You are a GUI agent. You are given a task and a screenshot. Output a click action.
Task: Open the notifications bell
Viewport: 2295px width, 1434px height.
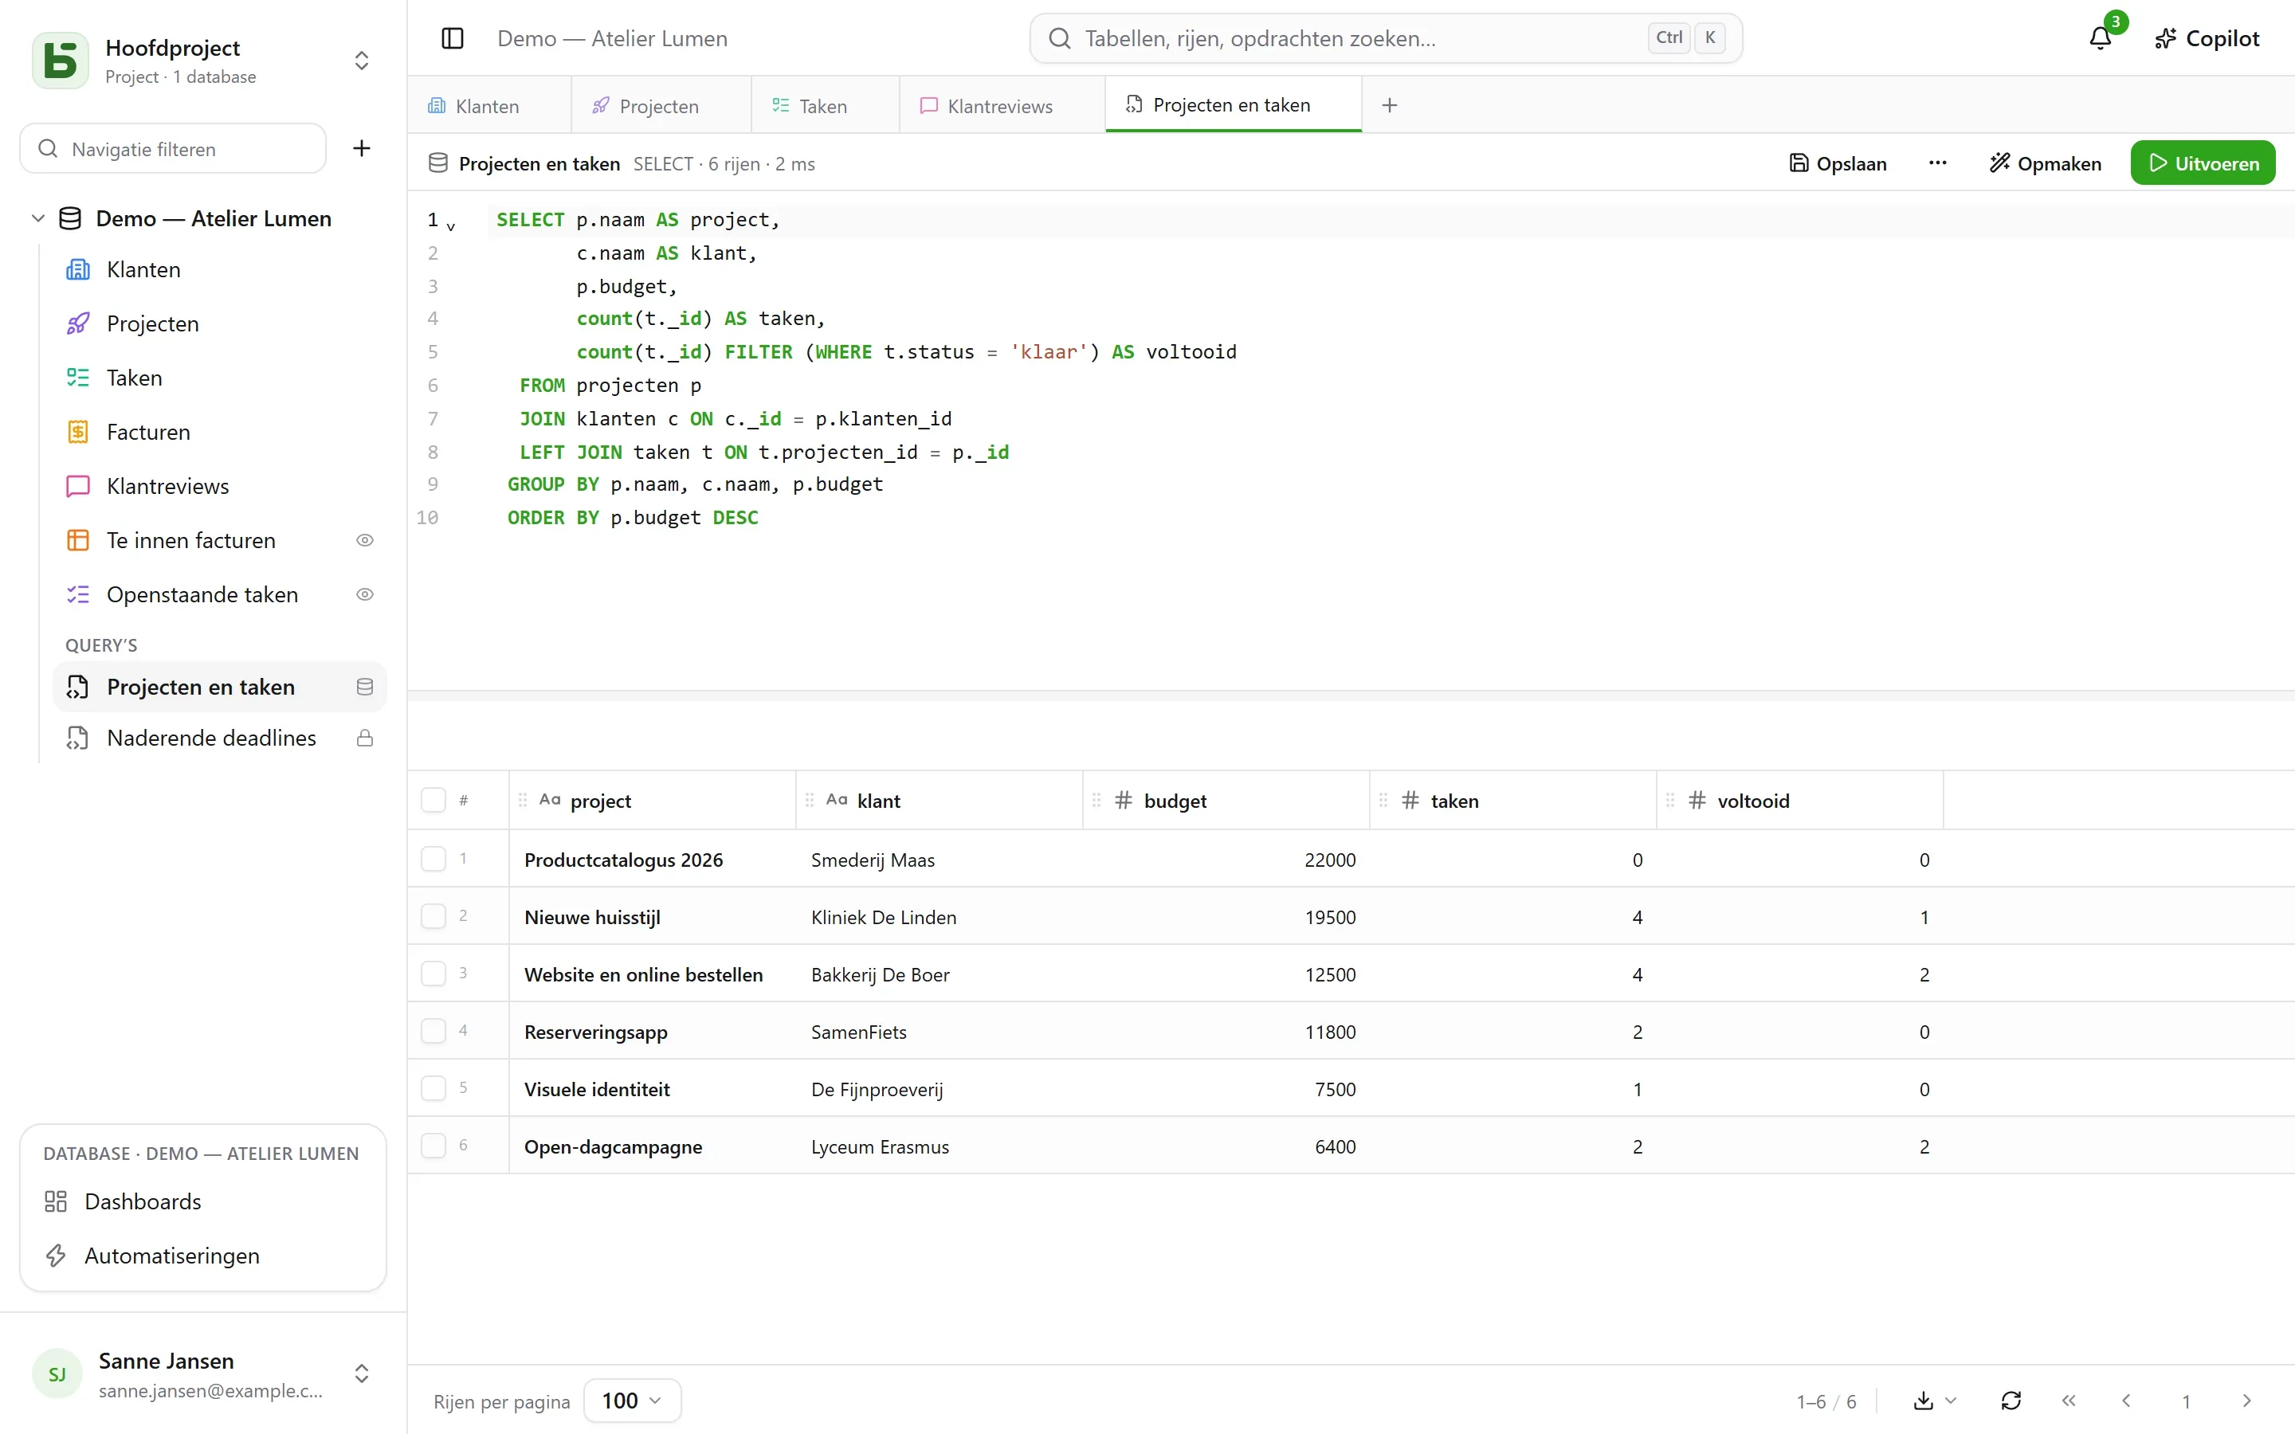[2100, 38]
